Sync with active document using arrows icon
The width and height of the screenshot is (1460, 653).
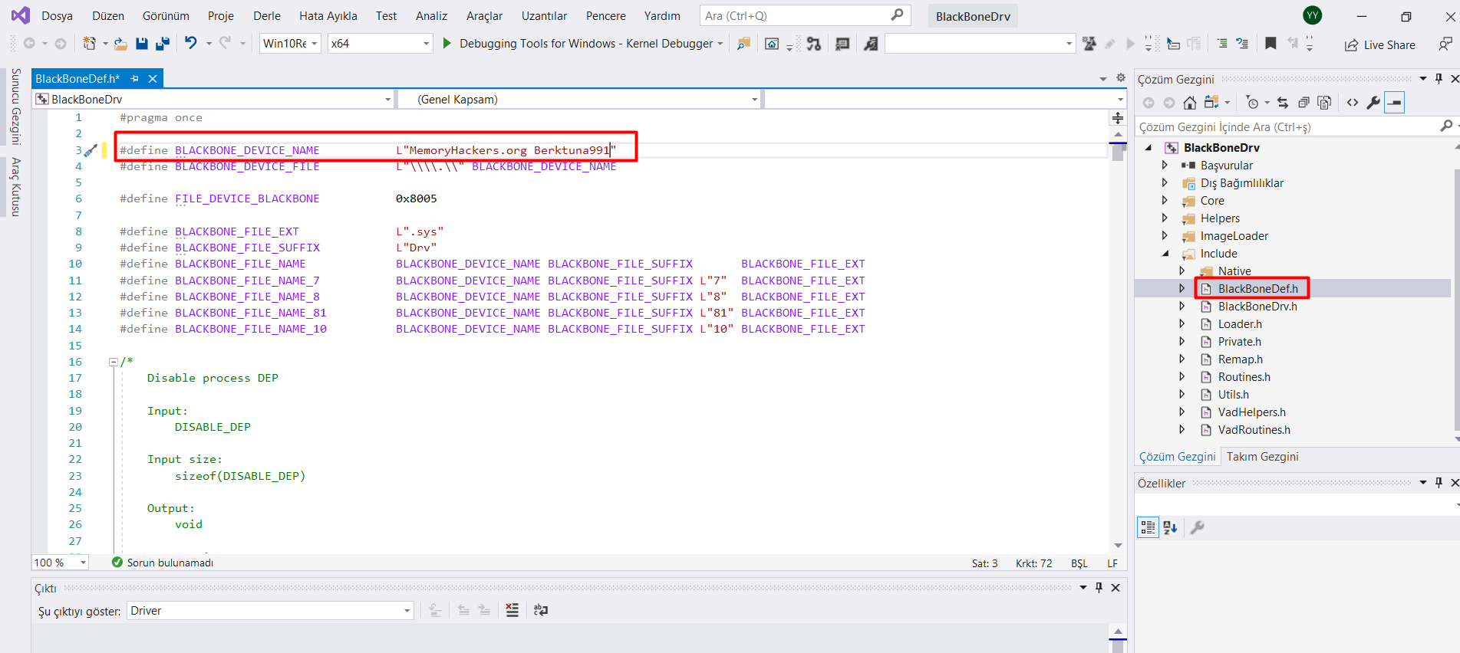1283,103
